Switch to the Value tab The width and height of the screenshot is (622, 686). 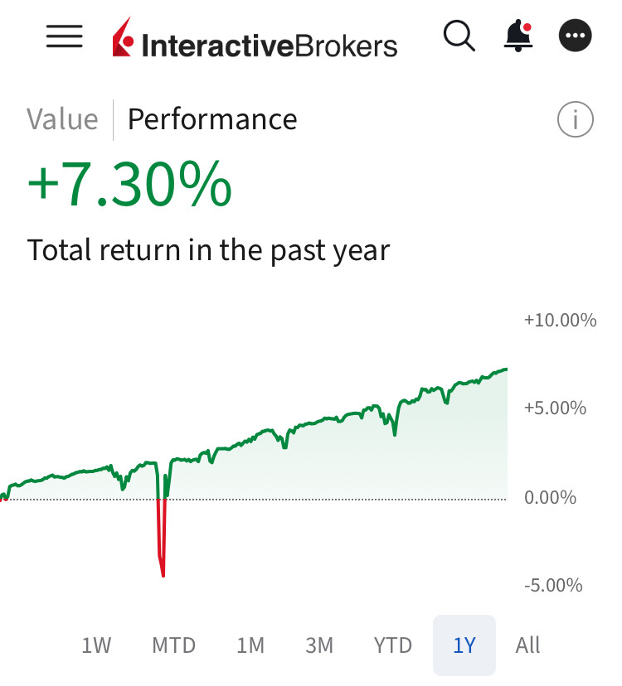(62, 119)
